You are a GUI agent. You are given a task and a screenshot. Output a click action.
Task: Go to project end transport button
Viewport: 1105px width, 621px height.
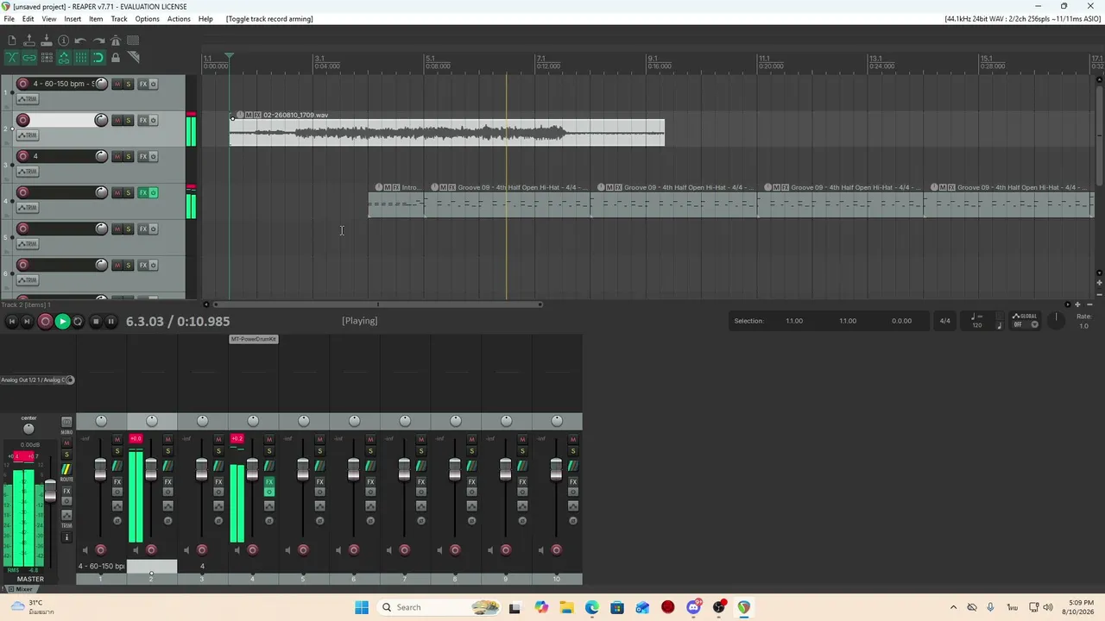tap(27, 321)
